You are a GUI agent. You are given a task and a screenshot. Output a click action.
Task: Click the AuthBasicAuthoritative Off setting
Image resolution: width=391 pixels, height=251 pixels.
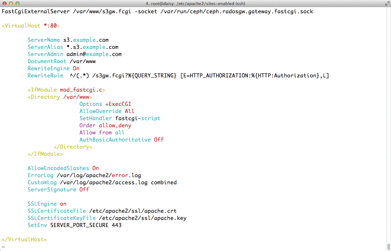pos(121,140)
